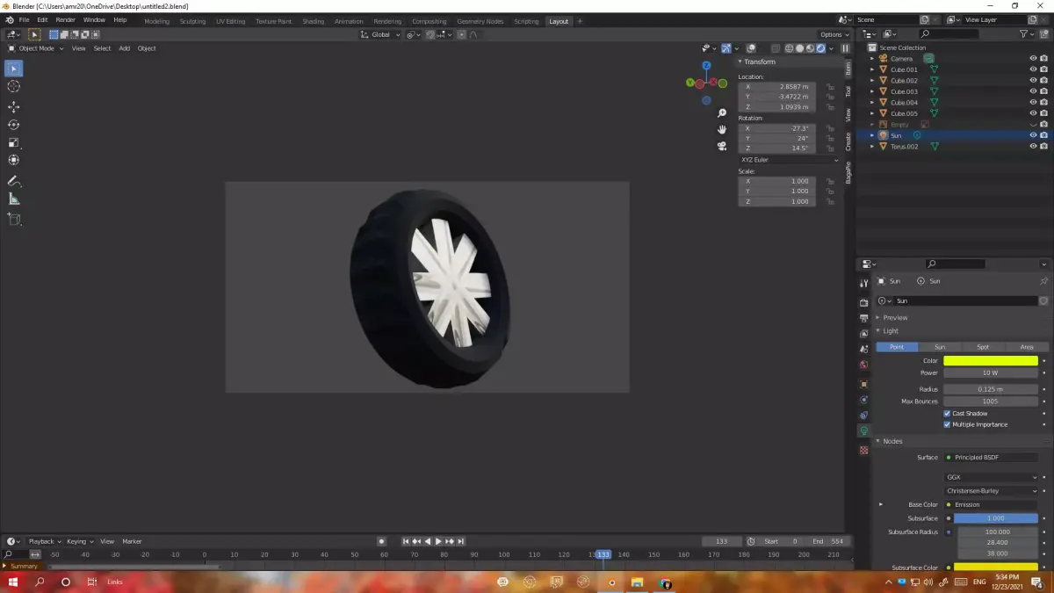Select the Measure tool
The image size is (1054, 593).
(x=14, y=199)
